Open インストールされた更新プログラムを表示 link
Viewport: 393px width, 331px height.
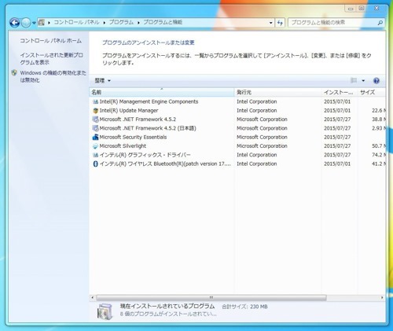pyautogui.click(x=51, y=59)
